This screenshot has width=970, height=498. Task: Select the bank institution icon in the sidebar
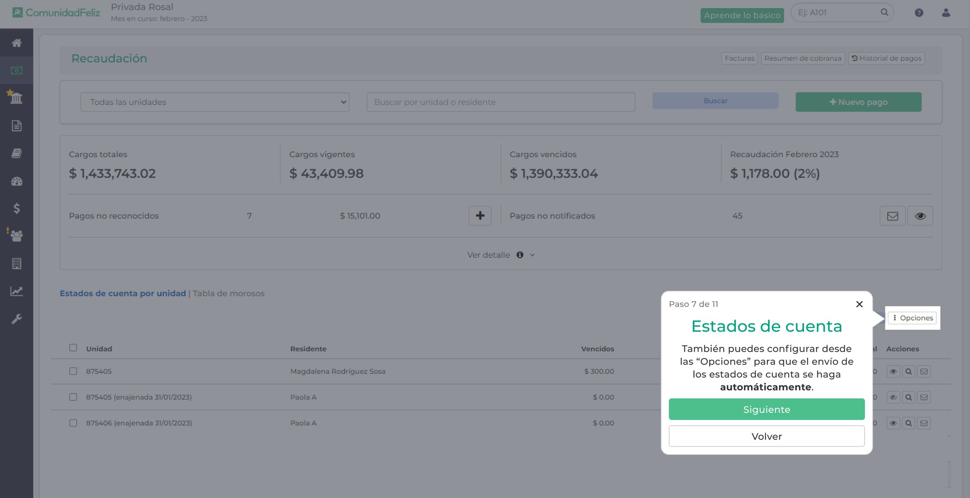[17, 98]
